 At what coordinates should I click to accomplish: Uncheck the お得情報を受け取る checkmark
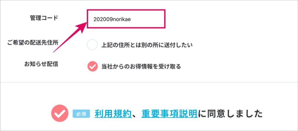tap(93, 66)
